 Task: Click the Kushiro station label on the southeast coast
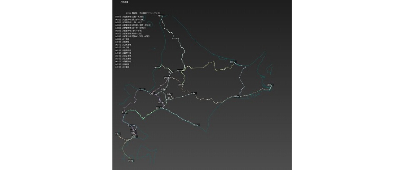point(237,96)
